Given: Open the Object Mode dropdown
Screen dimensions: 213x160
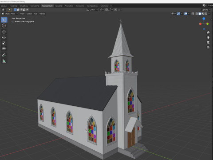Looking at the screenshot, I should click(x=10, y=14).
